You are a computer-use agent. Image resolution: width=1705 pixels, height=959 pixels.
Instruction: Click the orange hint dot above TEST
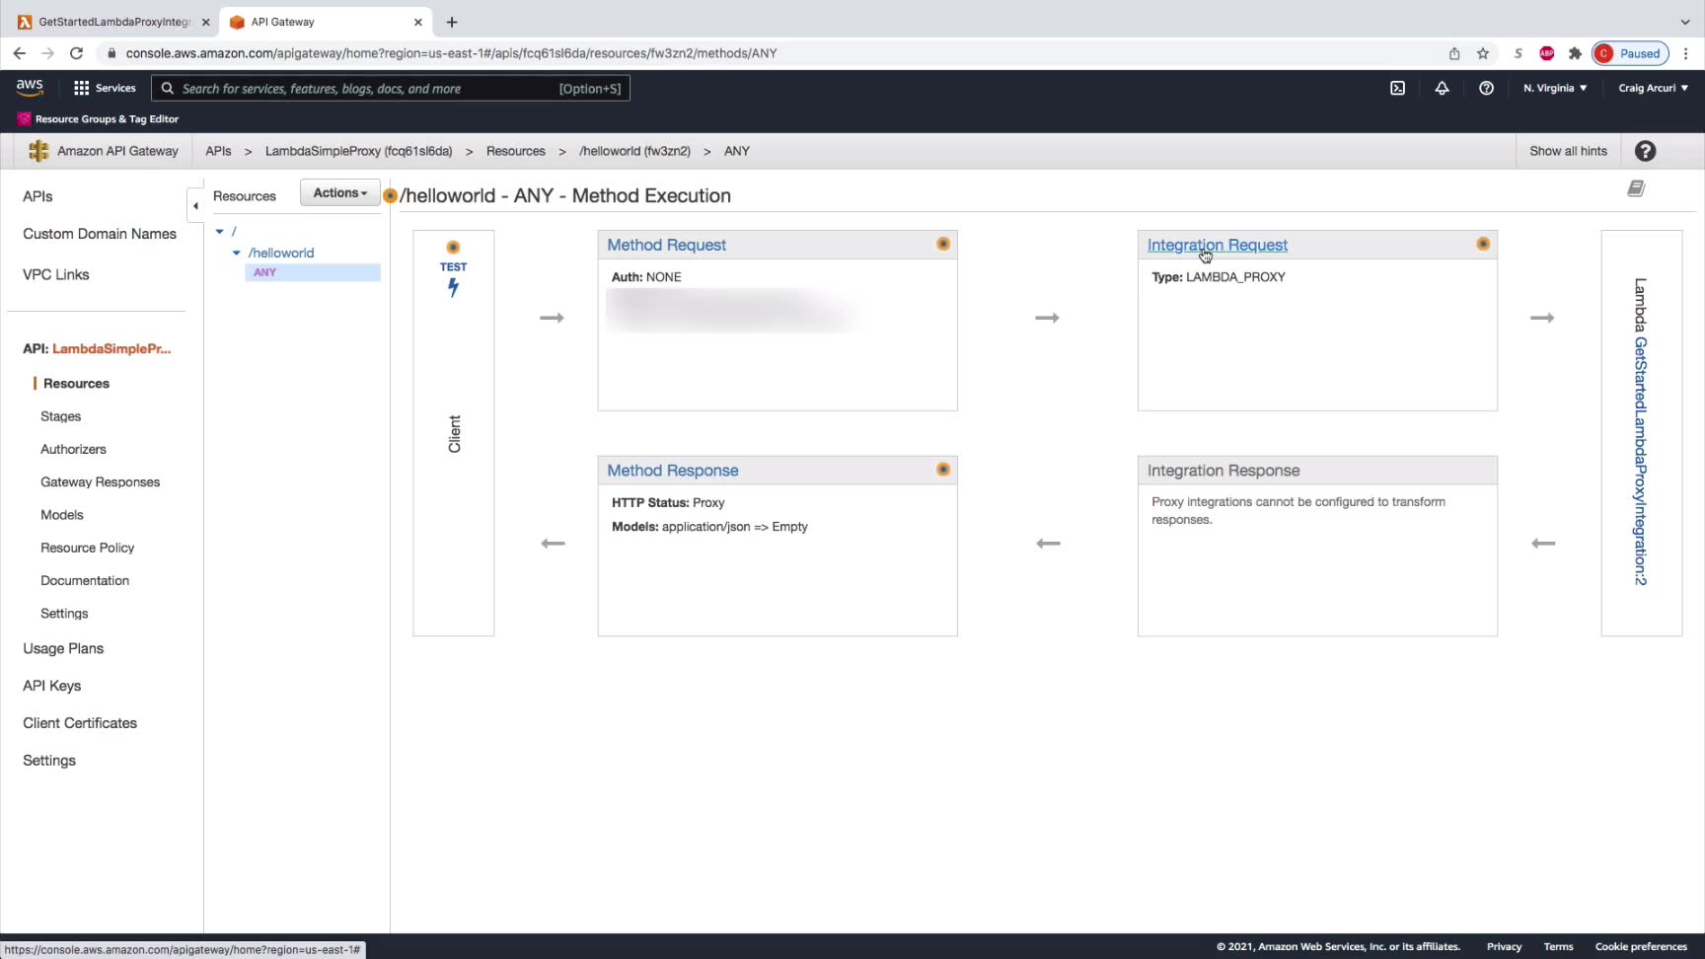(x=453, y=247)
